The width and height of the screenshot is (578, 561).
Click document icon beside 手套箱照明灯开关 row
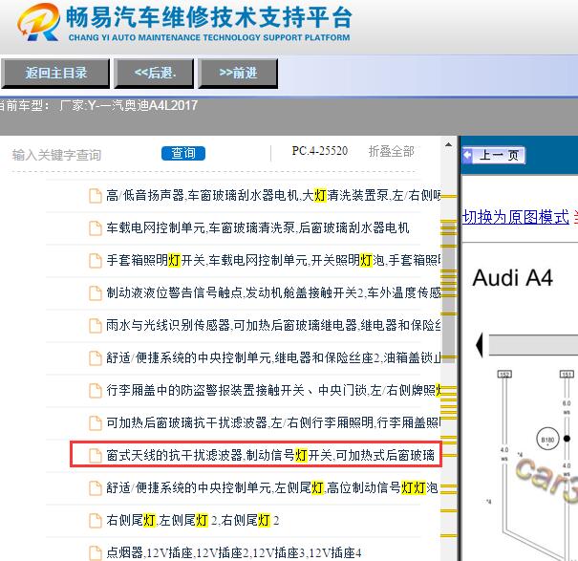(96, 260)
